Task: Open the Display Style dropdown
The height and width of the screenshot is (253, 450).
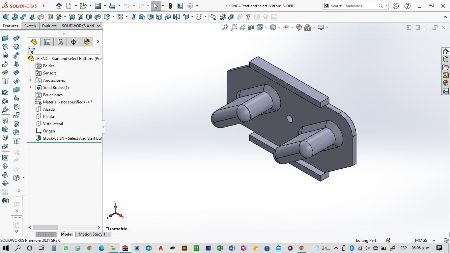Action: pos(279,27)
